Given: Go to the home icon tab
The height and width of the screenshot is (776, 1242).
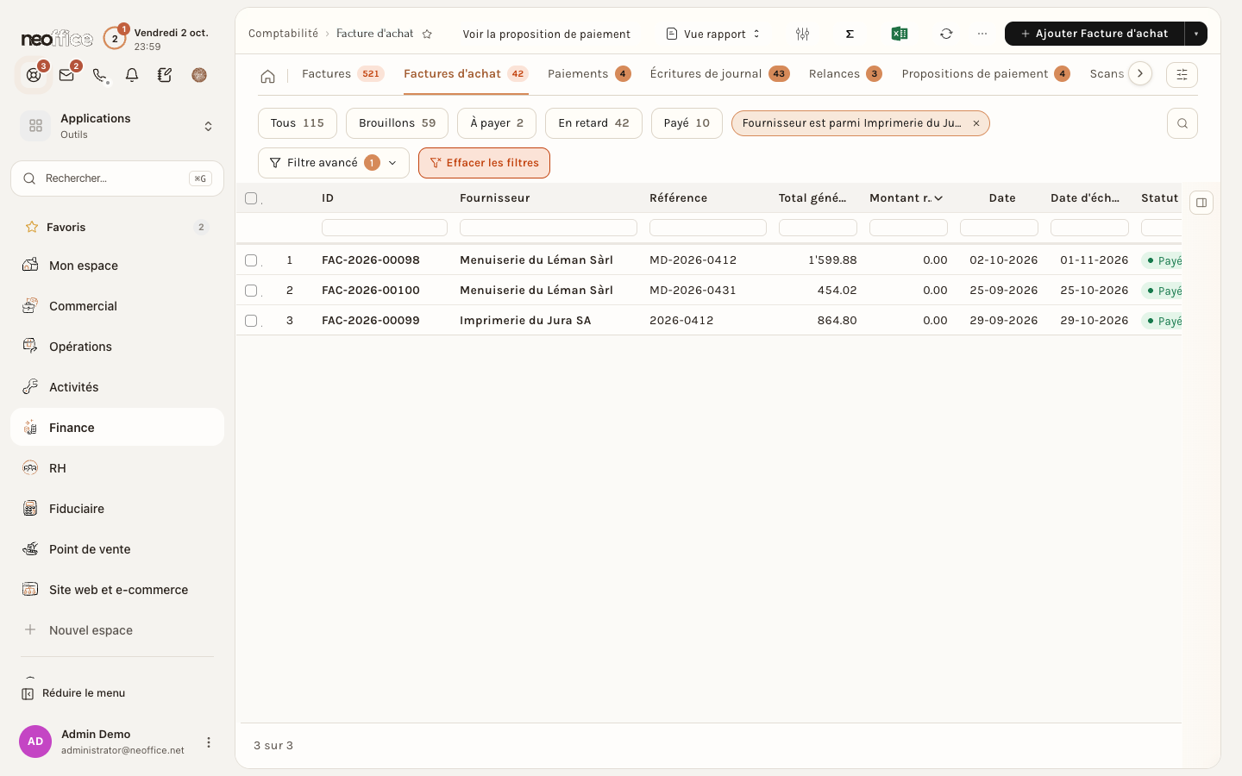Looking at the screenshot, I should tap(267, 76).
